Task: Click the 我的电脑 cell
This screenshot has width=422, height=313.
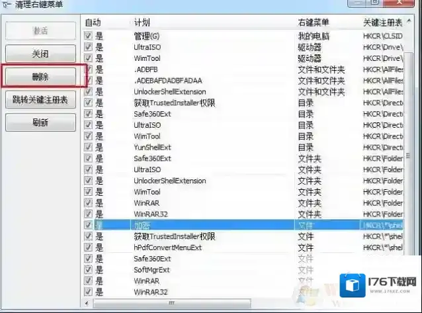Action: point(314,36)
